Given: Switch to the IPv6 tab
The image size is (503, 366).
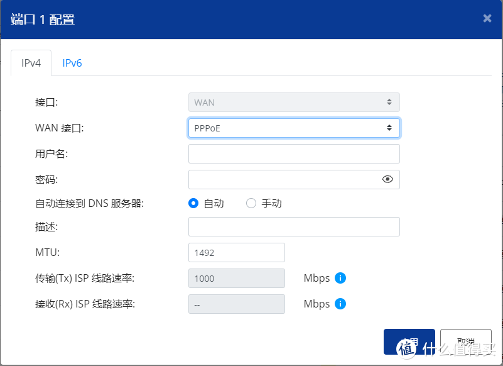Looking at the screenshot, I should [72, 63].
